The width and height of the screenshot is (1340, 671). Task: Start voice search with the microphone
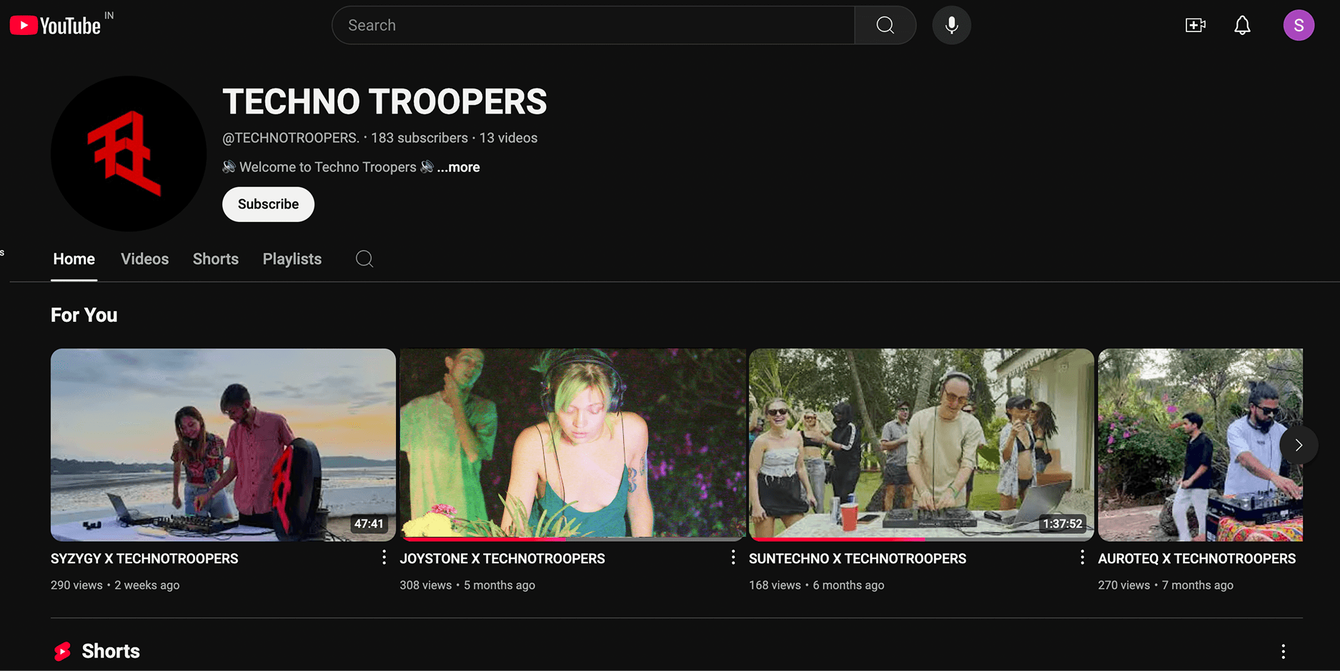click(x=951, y=25)
